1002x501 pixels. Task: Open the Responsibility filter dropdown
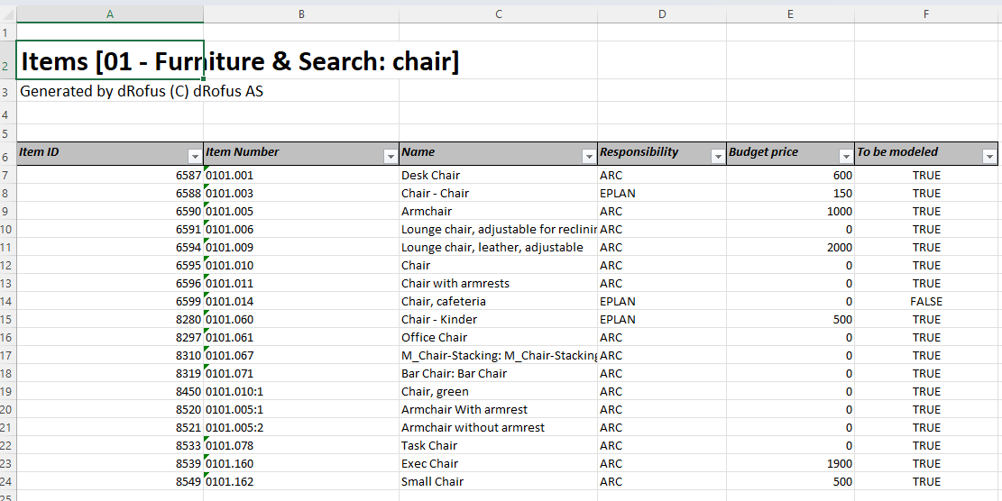pyautogui.click(x=718, y=157)
